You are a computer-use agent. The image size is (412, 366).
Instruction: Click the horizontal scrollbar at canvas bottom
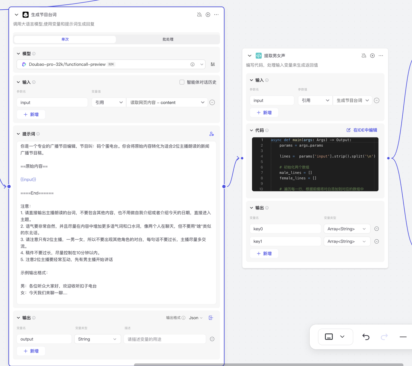(x=268, y=364)
